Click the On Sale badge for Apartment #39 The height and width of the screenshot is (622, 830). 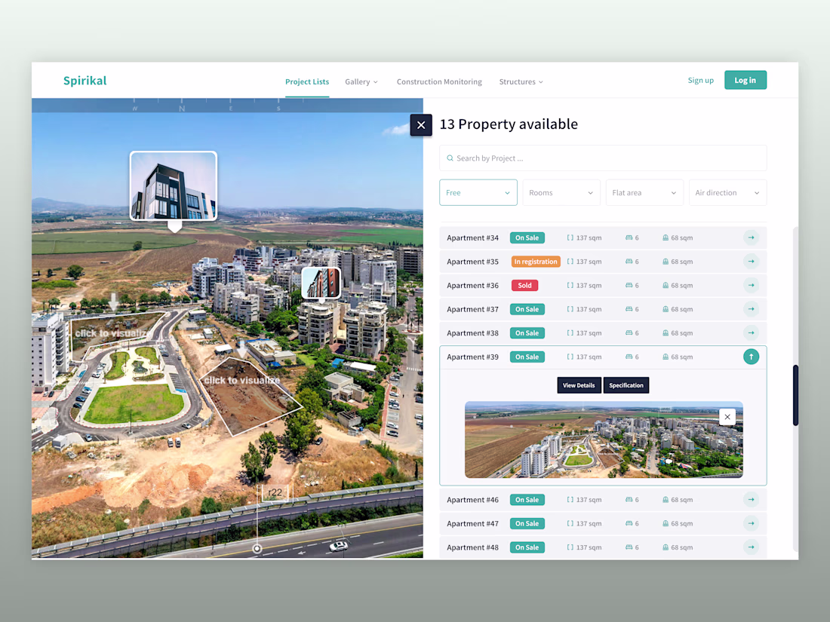(527, 357)
